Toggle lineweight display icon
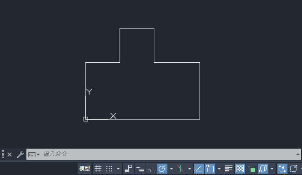Image resolution: width=302 pixels, height=175 pixels. [229, 169]
